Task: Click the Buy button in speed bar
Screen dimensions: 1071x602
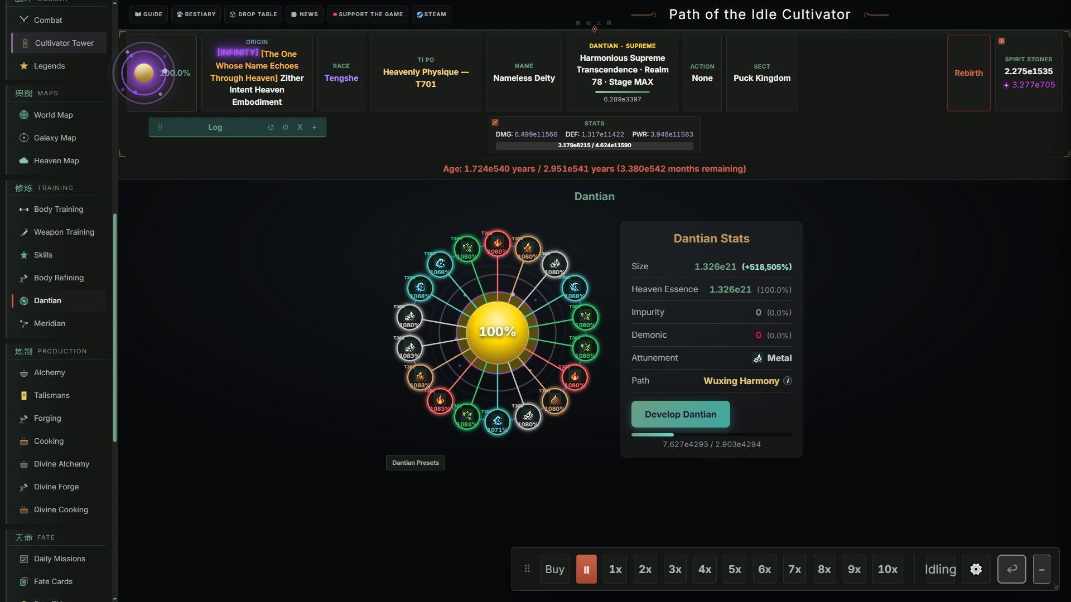Action: tap(554, 569)
